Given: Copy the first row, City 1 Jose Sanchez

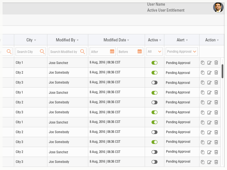Looking at the screenshot, I should click(x=203, y=63).
